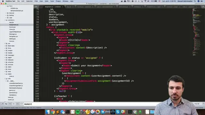This screenshot has height=115, width=205.
Task: Open Spotify from the dock
Action: tap(78, 112)
